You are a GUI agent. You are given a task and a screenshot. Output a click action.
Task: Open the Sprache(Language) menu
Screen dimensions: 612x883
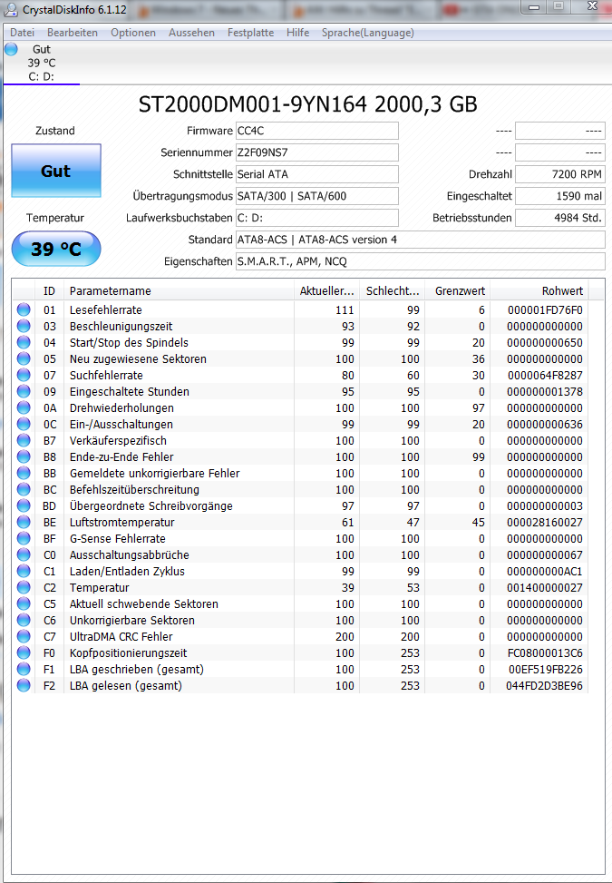click(368, 33)
